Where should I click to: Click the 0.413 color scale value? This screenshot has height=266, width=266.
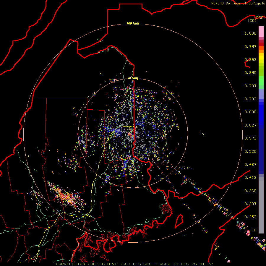(x=250, y=178)
